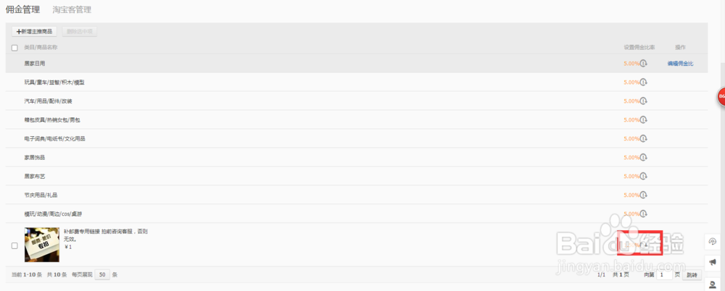Open the customer service headset icon on the right sidebar

(713, 241)
